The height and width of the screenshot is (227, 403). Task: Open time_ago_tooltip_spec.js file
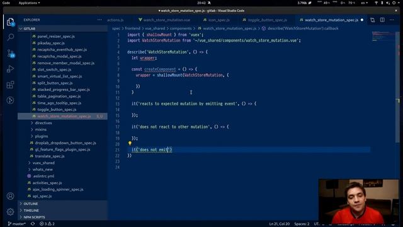[x=59, y=103]
